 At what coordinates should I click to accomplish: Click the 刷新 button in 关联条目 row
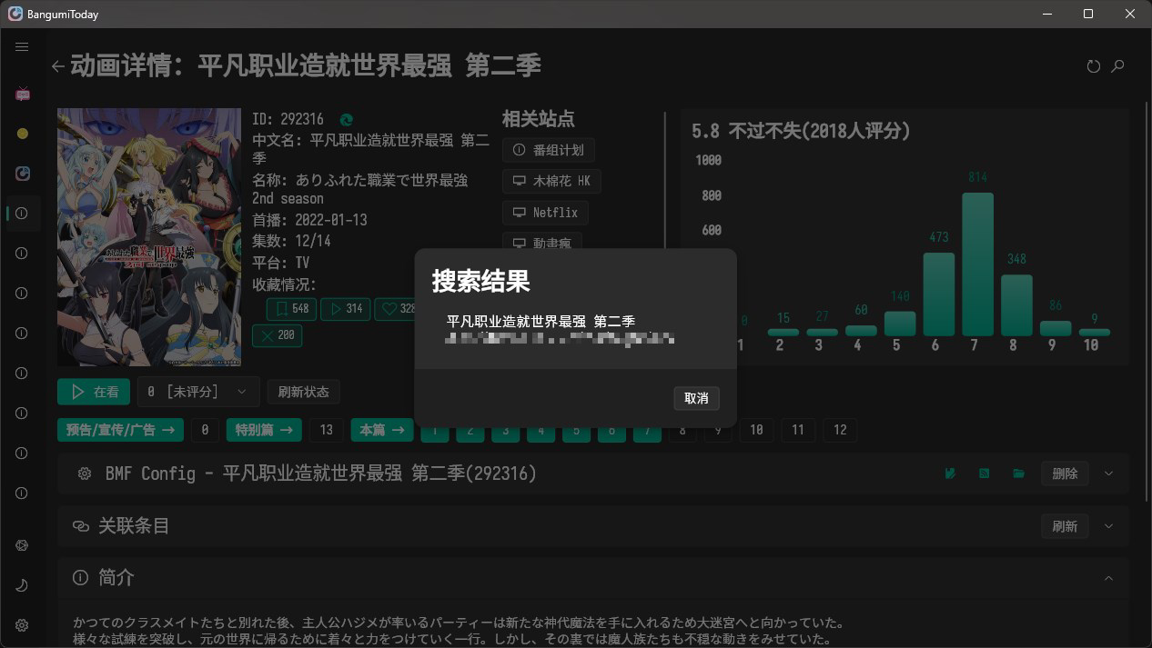pos(1065,526)
